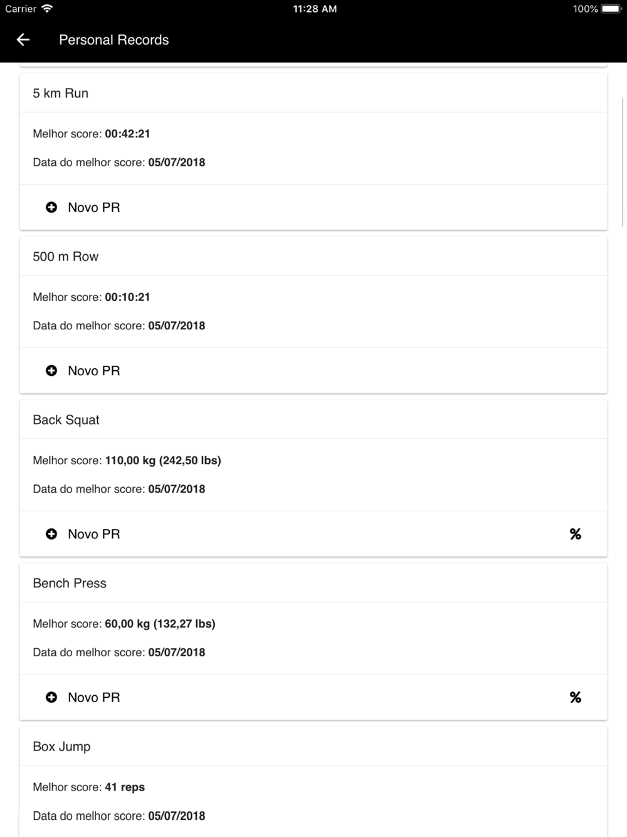
Task: Tap the battery indicator icon
Action: coord(611,9)
